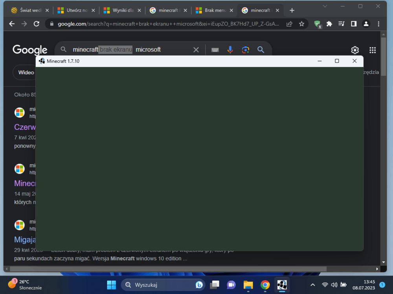Close the Brak menu tab
The height and width of the screenshot is (294, 393).
click(x=231, y=11)
